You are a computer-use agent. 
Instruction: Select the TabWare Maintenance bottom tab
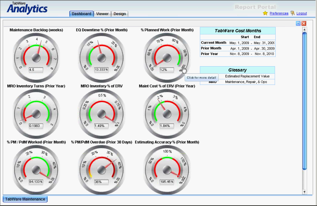click(25, 199)
